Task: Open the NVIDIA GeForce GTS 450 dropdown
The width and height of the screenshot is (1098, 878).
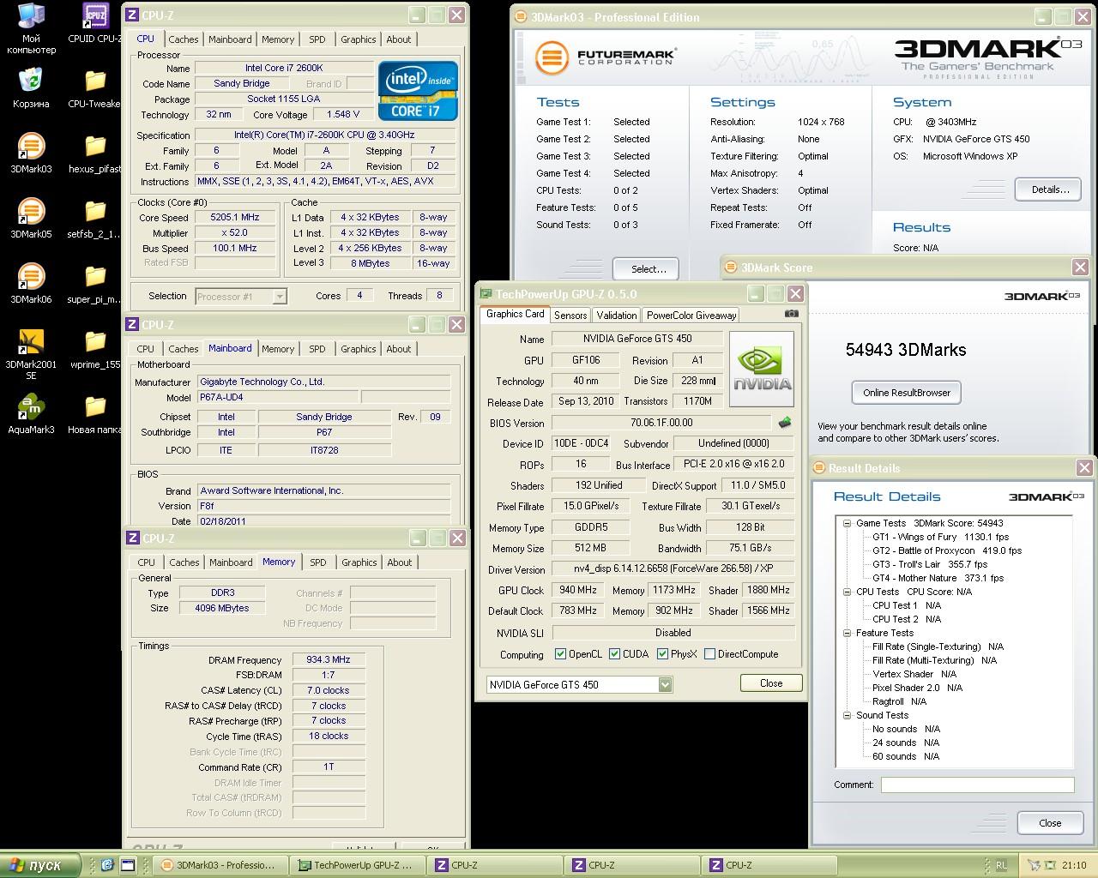Action: point(579,684)
